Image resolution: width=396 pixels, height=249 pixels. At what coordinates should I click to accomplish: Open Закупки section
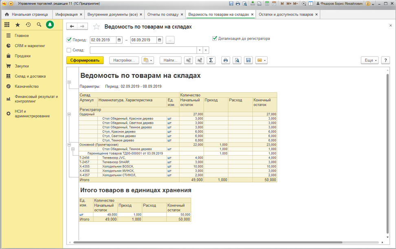(x=22, y=66)
